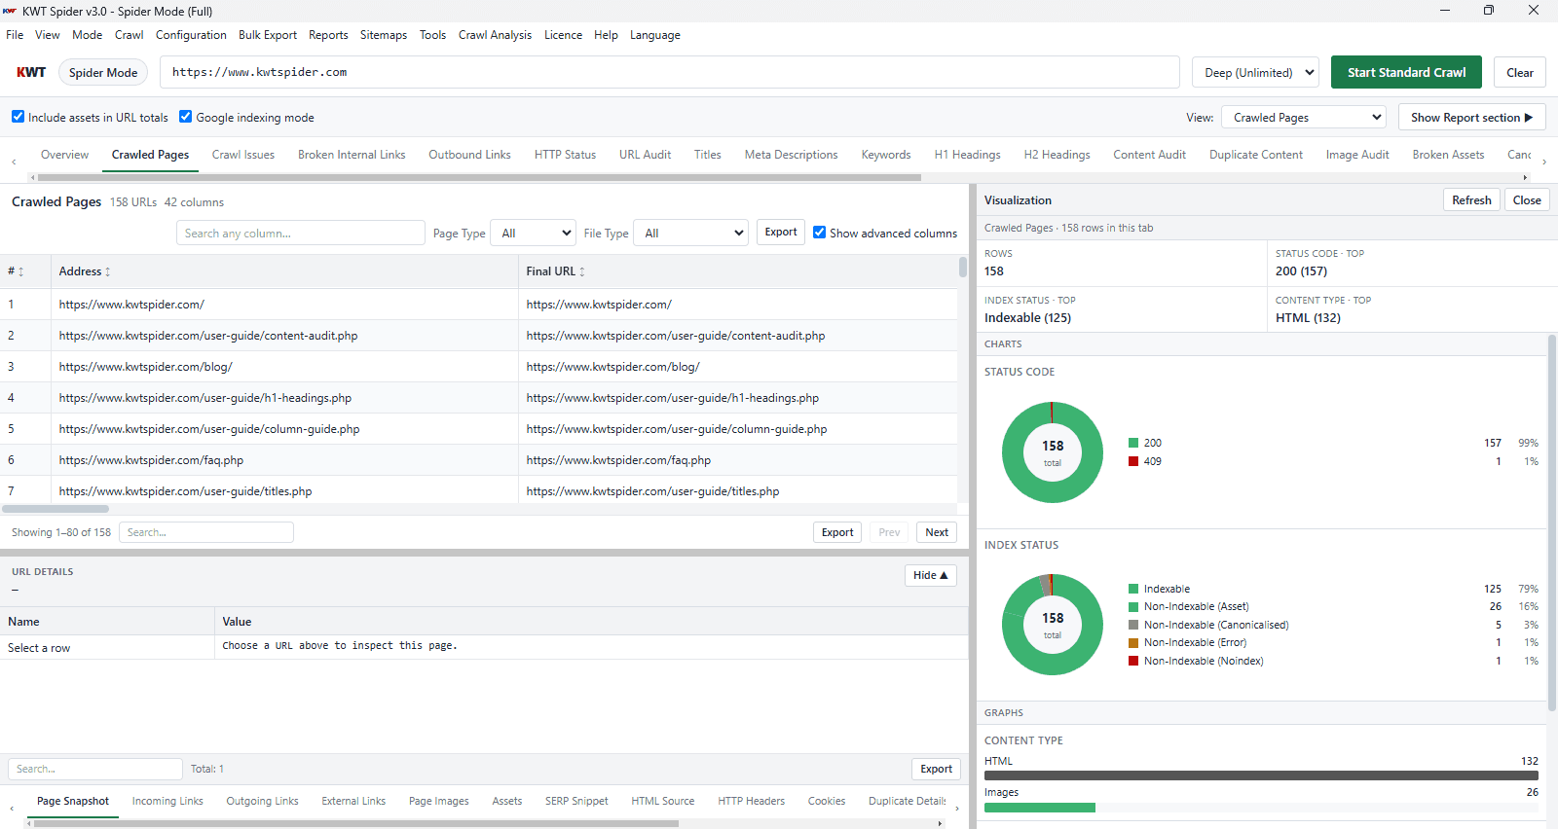Image resolution: width=1558 pixels, height=829 pixels.
Task: Open the View Crawled Pages dropdown
Action: 1304,118
